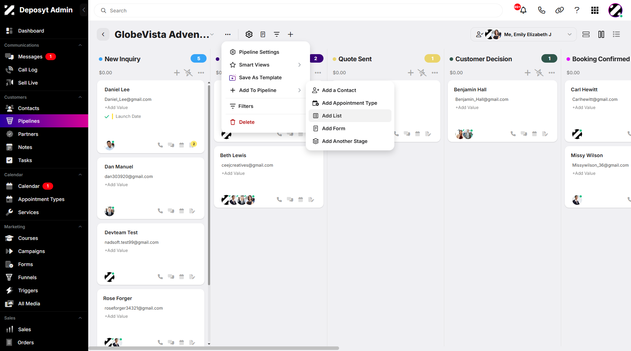This screenshot has width=631, height=351.
Task: Open the pipeline name dropdown arrow
Action: 212,35
